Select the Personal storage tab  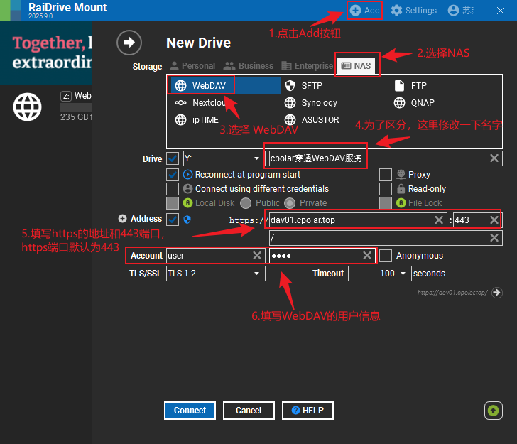coord(192,66)
